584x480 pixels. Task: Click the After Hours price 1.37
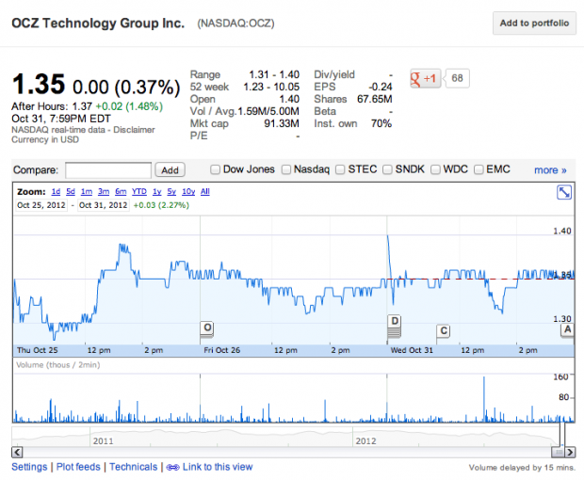82,106
